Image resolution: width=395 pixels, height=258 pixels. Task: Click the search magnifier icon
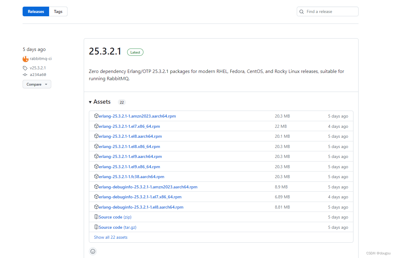302,12
